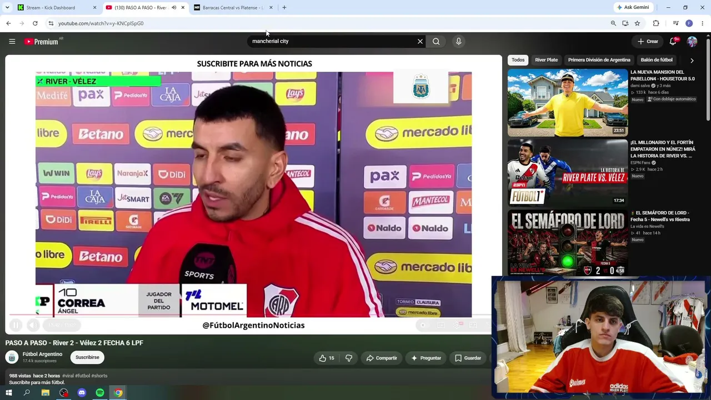
Task: Open video player settings gear
Action: coord(458,325)
